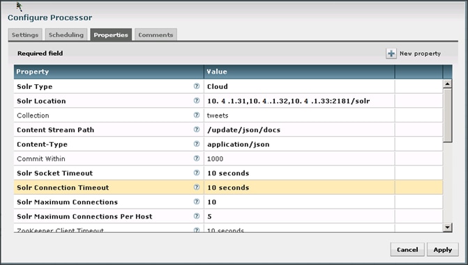This screenshot has width=468, height=265.
Task: Select the Solr Connection Timeout property name
Action: (x=63, y=188)
